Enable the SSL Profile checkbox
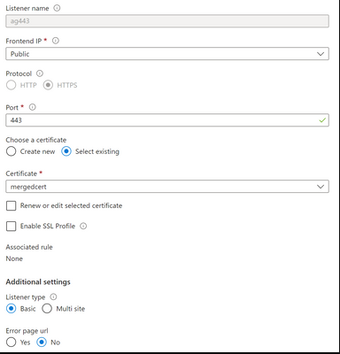The height and width of the screenshot is (354, 340). coord(11,227)
